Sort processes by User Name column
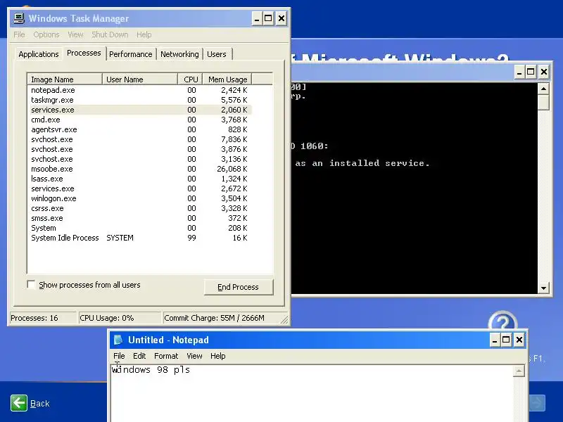563x422 pixels. click(140, 79)
